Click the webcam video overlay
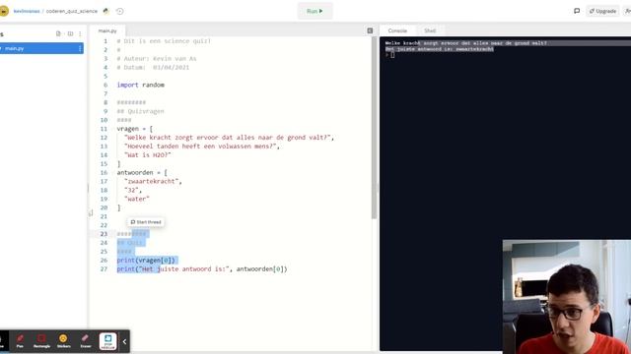 point(567,297)
